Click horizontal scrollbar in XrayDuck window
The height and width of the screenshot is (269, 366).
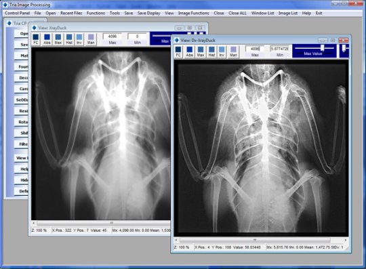104,223
